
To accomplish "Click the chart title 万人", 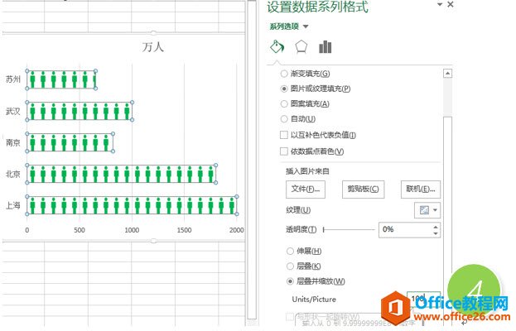I will coord(153,47).
